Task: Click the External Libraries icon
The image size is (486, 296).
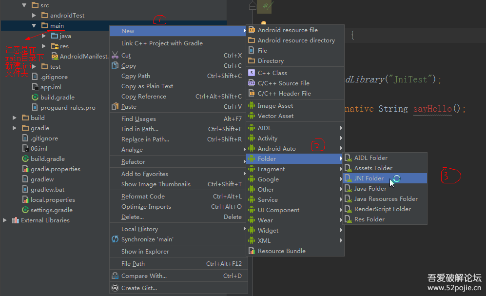Action: (15, 220)
